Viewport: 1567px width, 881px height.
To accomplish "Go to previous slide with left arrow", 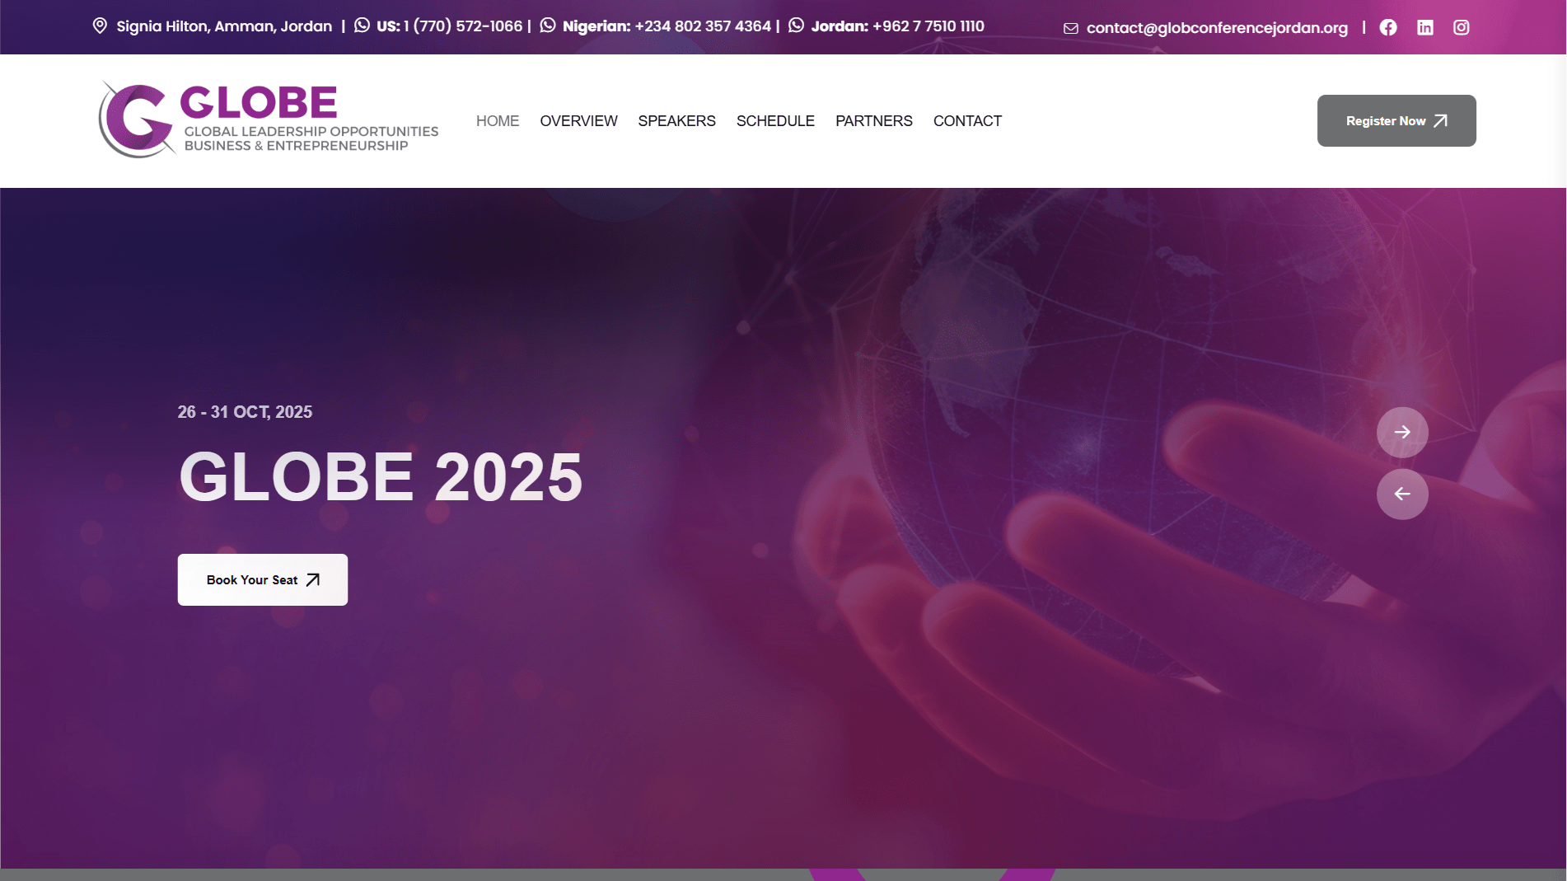I will coord(1402,494).
